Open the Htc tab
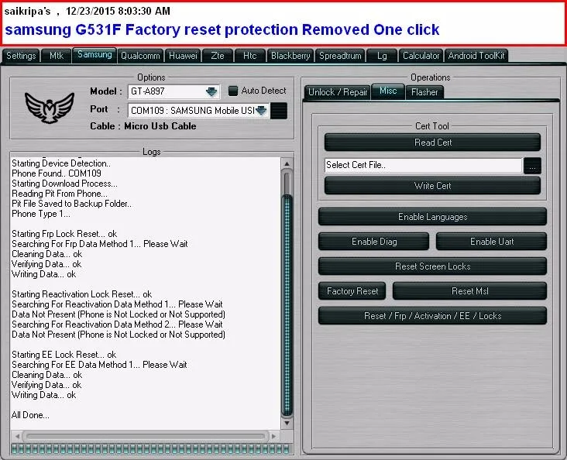The image size is (567, 460). (249, 56)
